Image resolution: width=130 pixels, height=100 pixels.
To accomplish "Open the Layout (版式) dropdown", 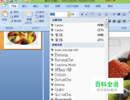I will click(41, 12).
